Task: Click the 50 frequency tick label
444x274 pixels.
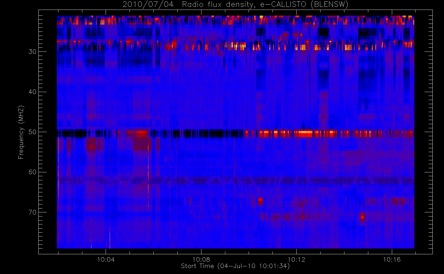Action: 32,132
